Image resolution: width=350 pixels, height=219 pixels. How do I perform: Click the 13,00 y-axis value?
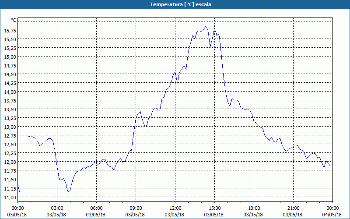(10, 127)
